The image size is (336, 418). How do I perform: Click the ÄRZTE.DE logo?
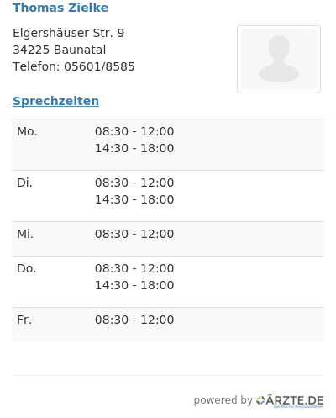[x=290, y=401]
